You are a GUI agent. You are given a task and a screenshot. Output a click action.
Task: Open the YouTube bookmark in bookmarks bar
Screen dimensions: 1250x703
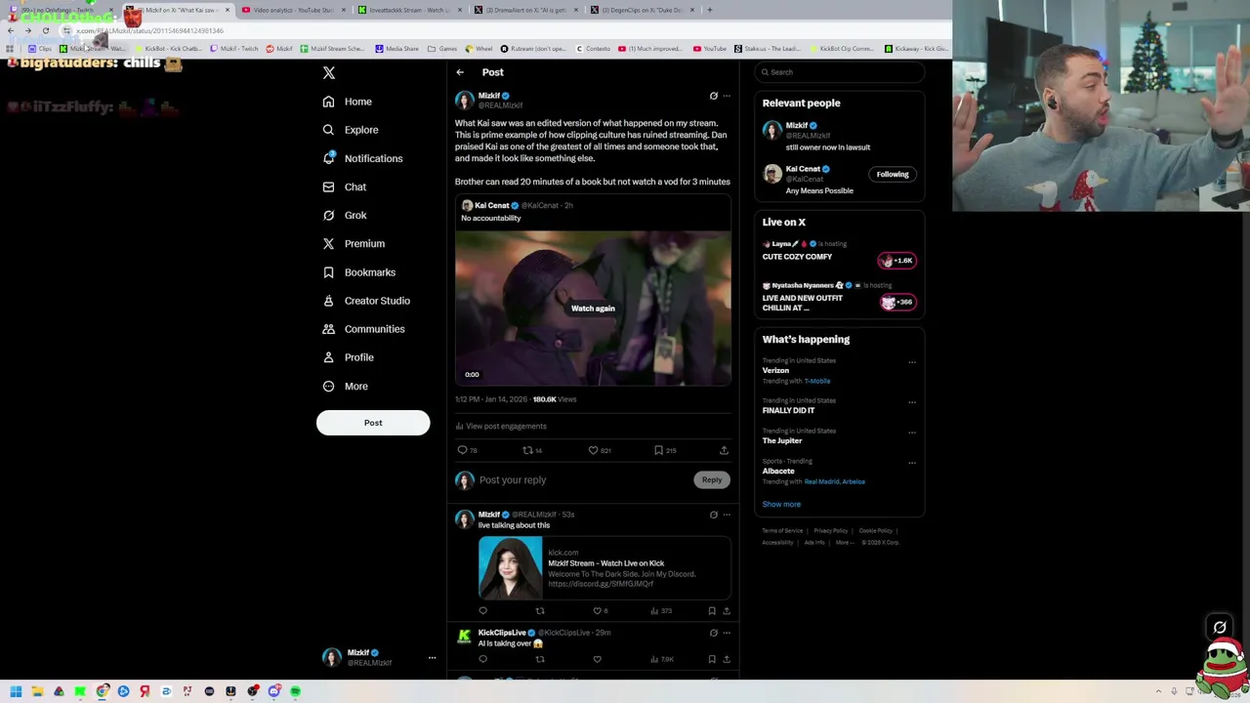pos(710,49)
